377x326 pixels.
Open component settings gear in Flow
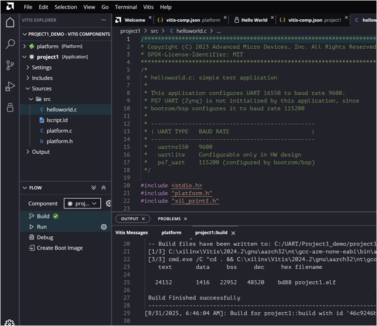pyautogui.click(x=108, y=204)
